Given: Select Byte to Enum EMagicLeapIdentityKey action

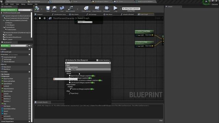Looking at the screenshot, I should [x=83, y=76].
